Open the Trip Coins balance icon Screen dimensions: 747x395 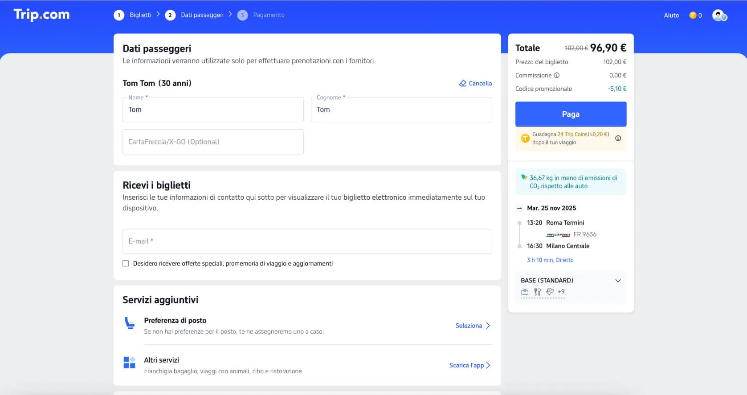coord(693,15)
